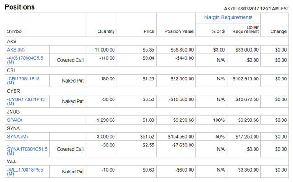Click the -110.00 quantity cell
This screenshot has width=293, height=182.
[107, 58]
